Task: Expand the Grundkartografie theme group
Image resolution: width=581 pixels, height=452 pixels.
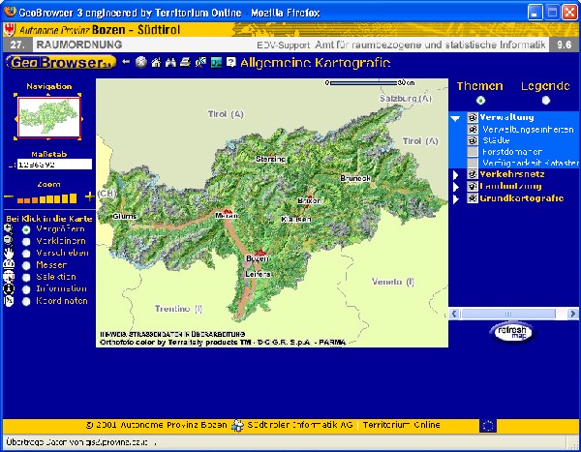Action: pyautogui.click(x=456, y=199)
